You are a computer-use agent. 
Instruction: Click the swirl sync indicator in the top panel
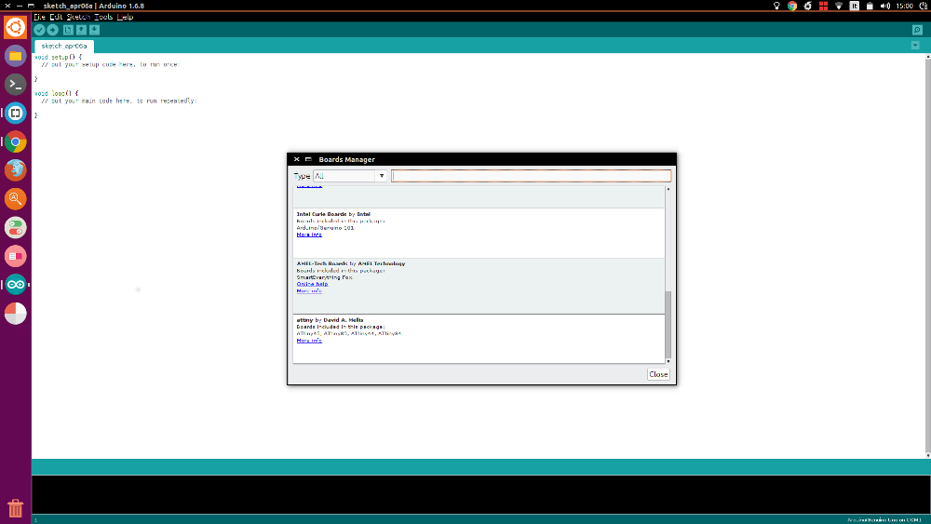click(x=807, y=6)
